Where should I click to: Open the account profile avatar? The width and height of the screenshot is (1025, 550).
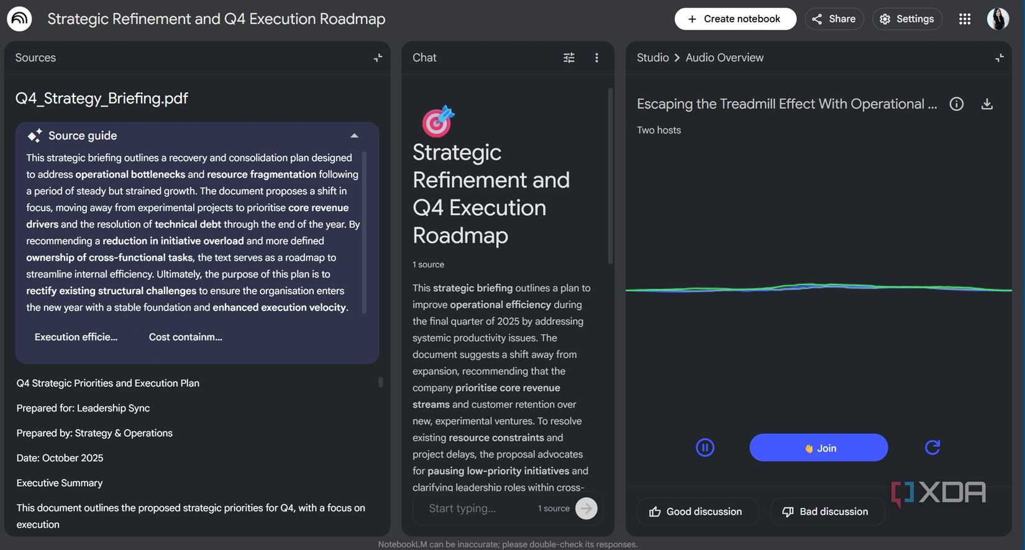[x=998, y=19]
